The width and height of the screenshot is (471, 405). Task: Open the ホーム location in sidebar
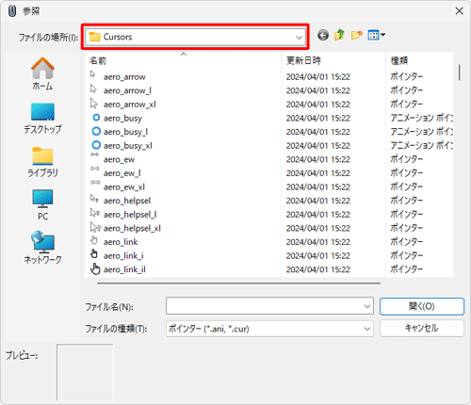[42, 74]
